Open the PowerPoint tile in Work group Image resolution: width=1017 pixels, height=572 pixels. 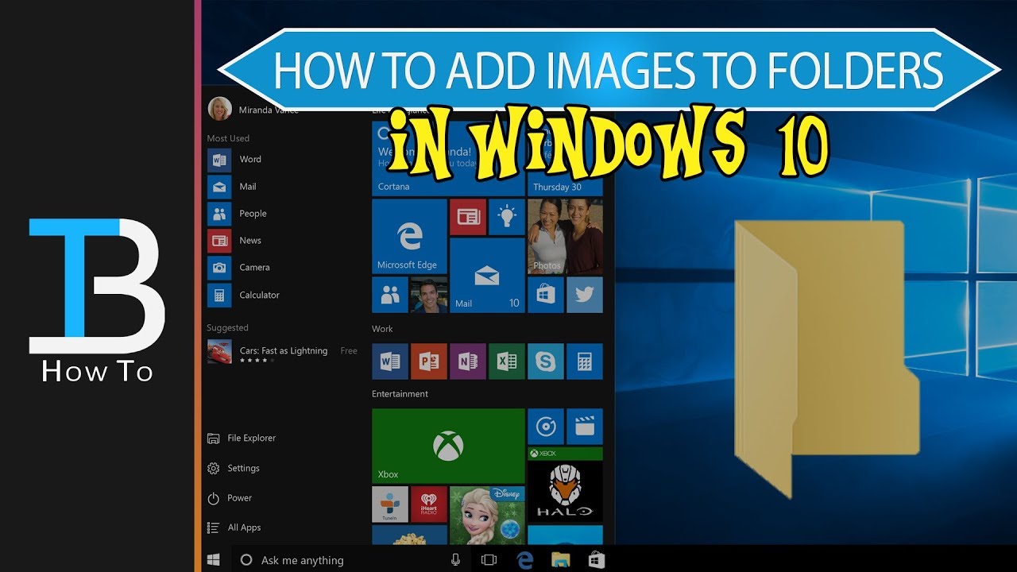point(429,361)
